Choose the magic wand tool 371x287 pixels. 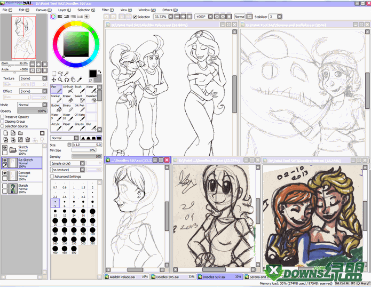pyautogui.click(x=67, y=74)
